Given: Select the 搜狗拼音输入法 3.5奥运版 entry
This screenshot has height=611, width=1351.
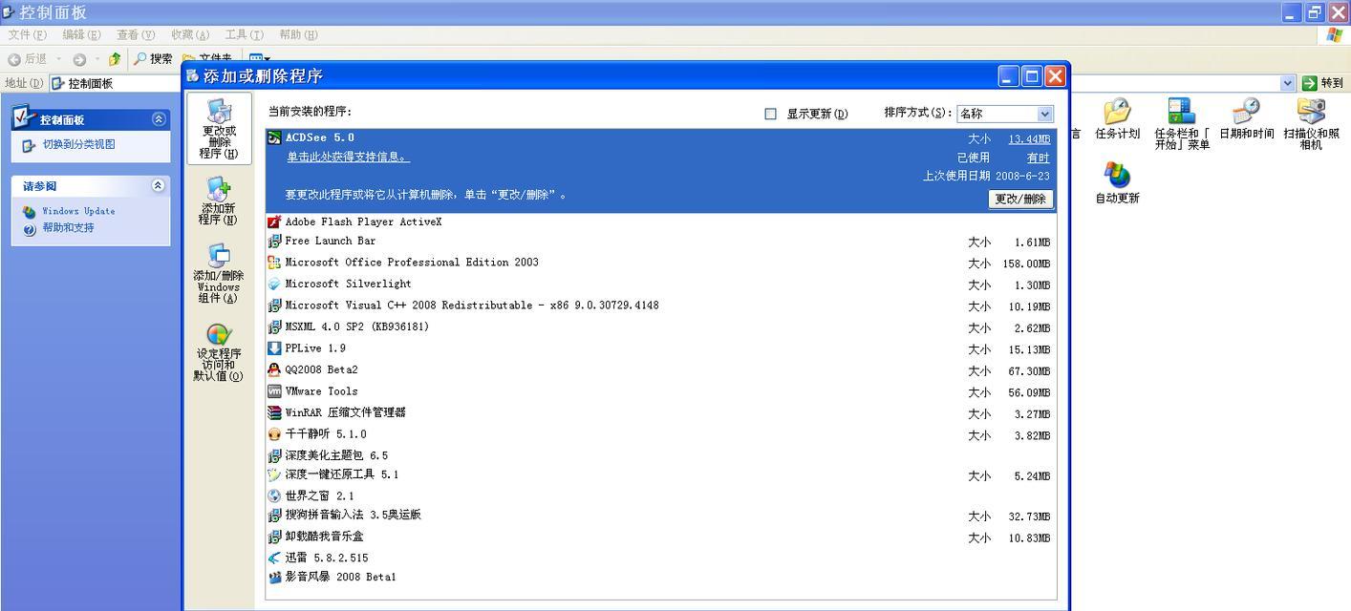Looking at the screenshot, I should pos(661,516).
